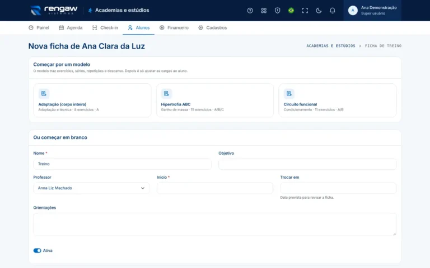This screenshot has width=430, height=268.
Task: Open the Cadastros tab
Action: pyautogui.click(x=213, y=27)
